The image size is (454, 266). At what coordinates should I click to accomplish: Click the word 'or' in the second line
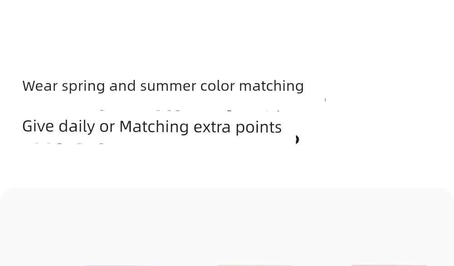107,128
